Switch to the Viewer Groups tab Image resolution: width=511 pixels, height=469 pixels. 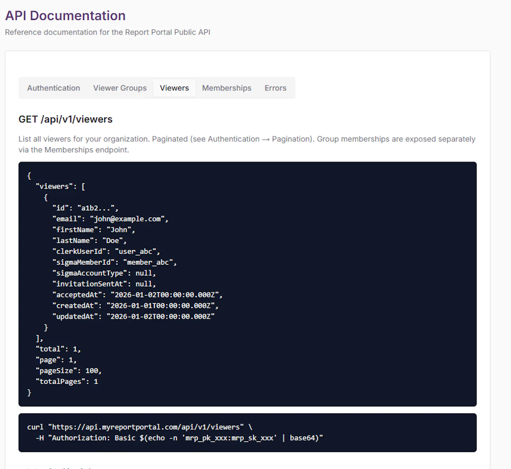(120, 88)
